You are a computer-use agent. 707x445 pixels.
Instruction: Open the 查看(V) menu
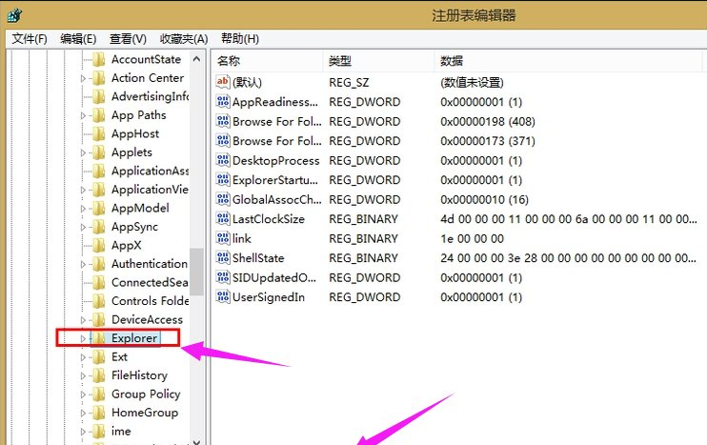[x=128, y=38]
